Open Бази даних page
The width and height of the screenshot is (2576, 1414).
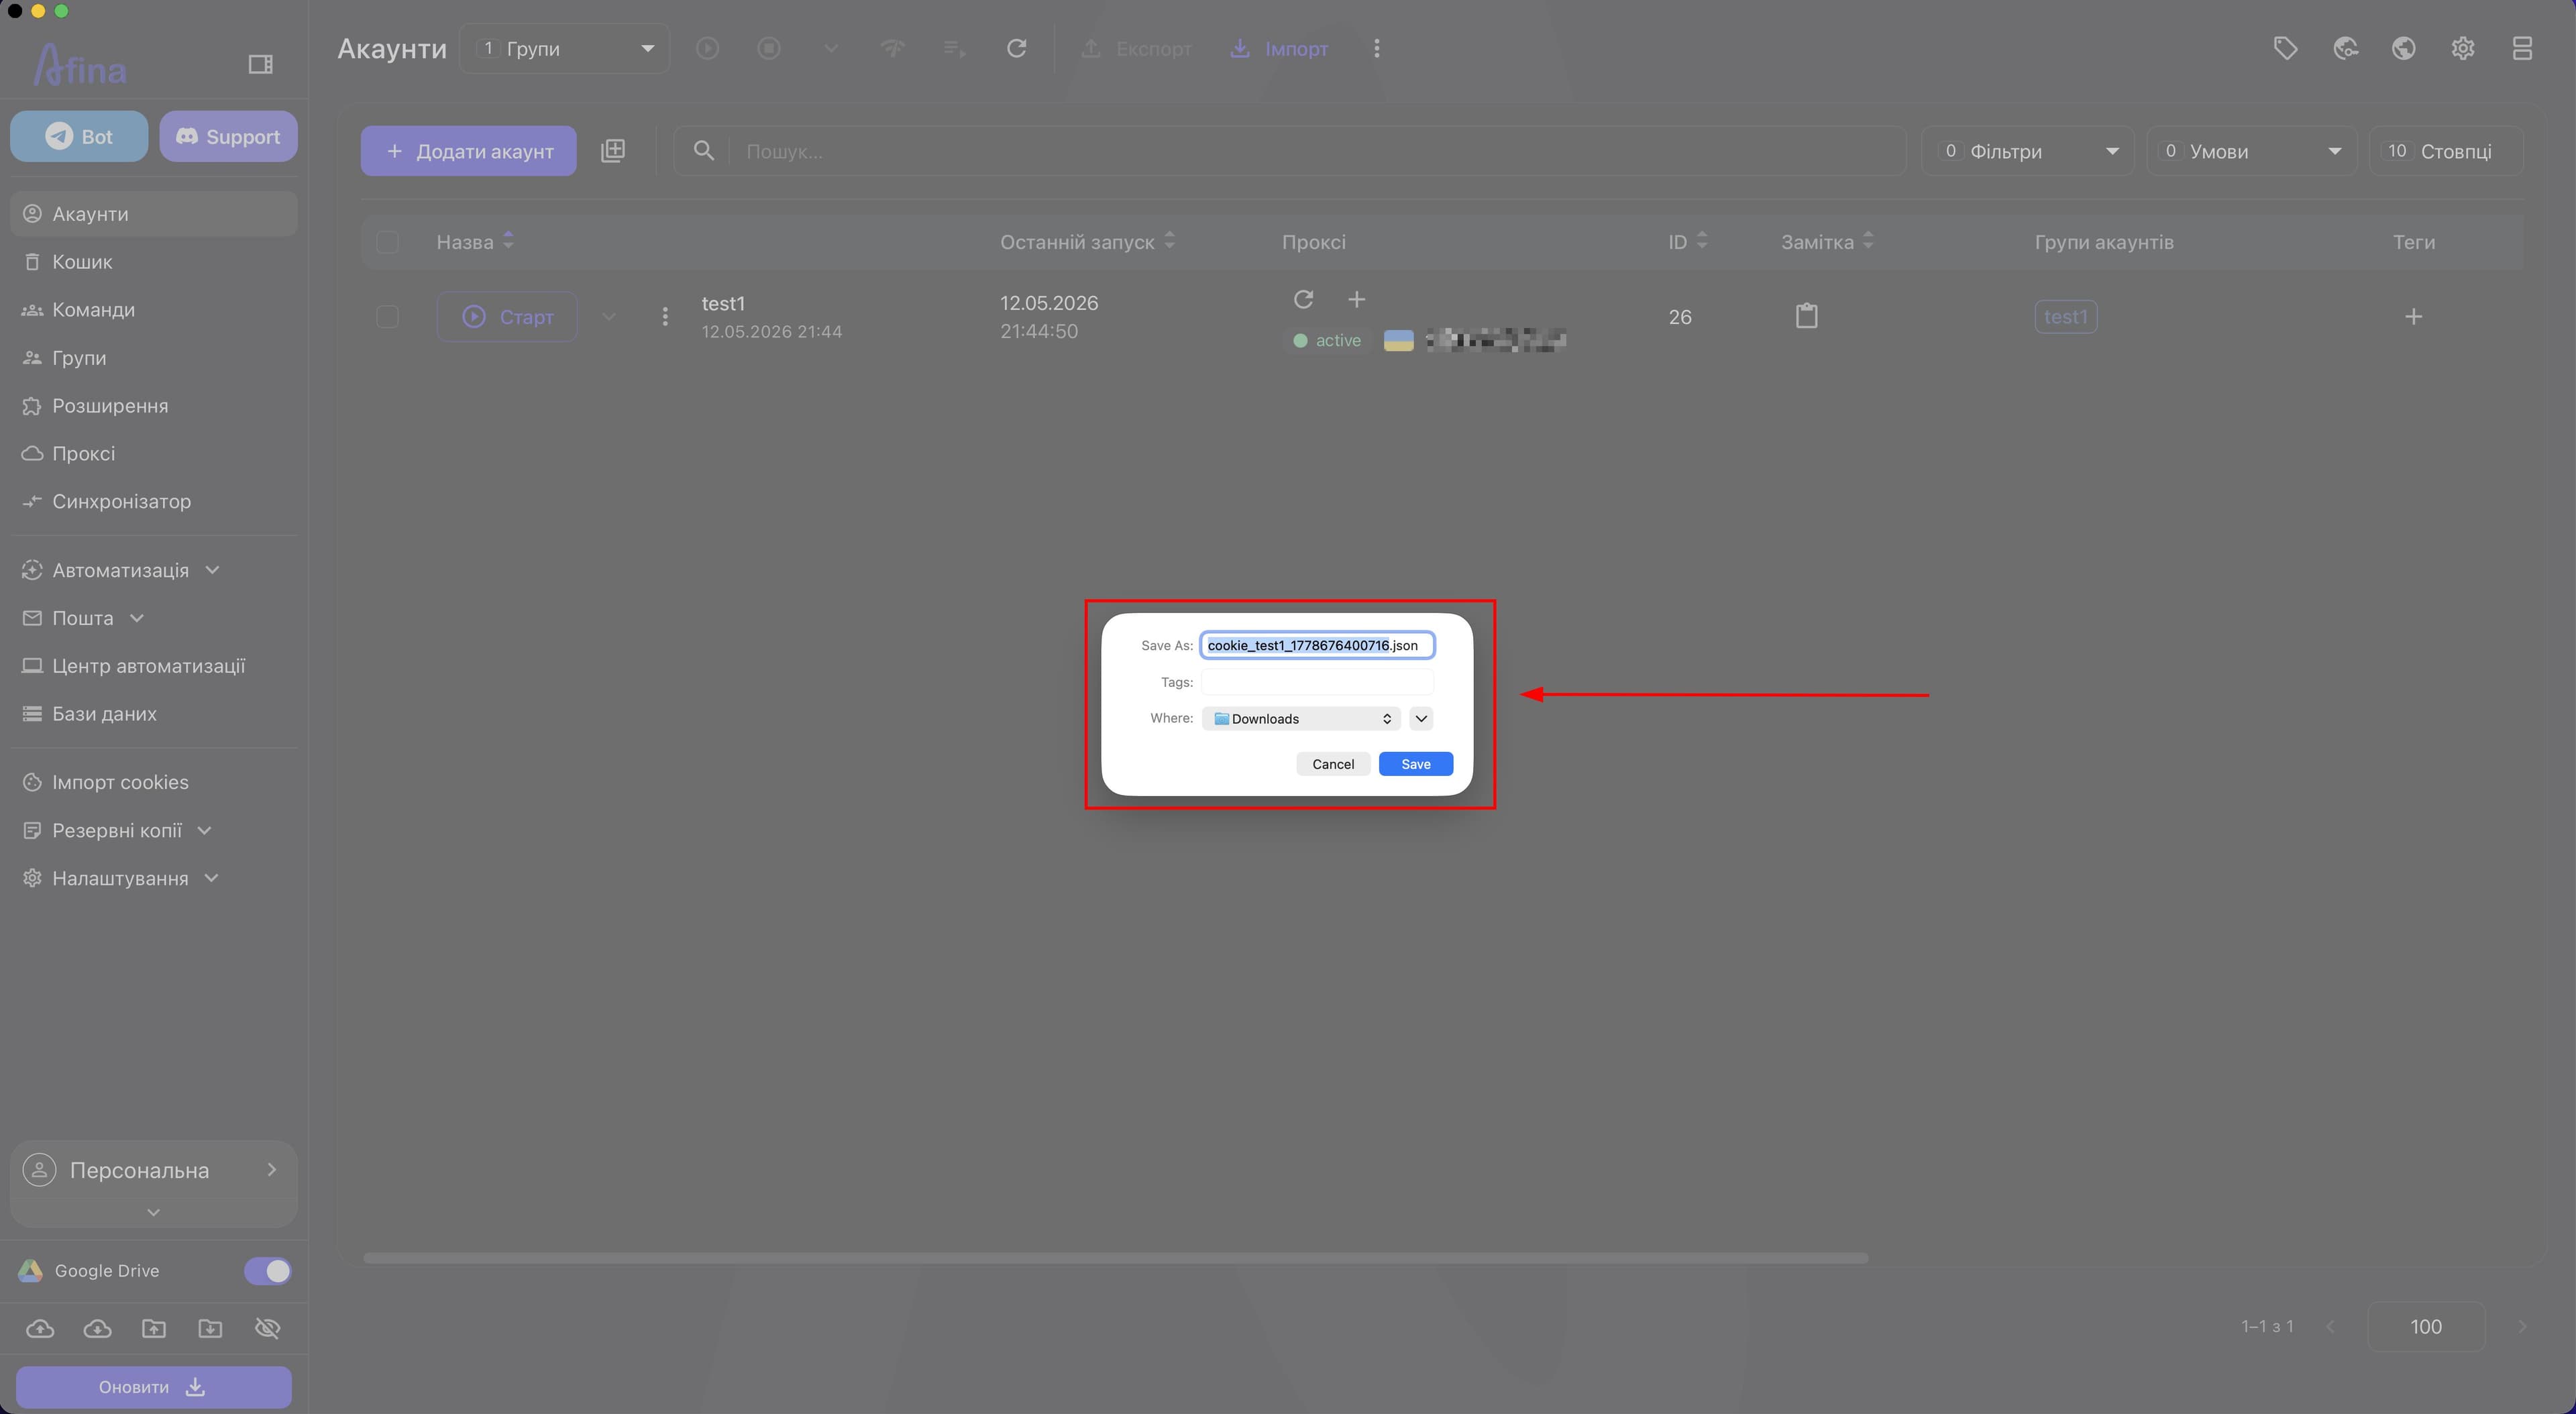154,714
